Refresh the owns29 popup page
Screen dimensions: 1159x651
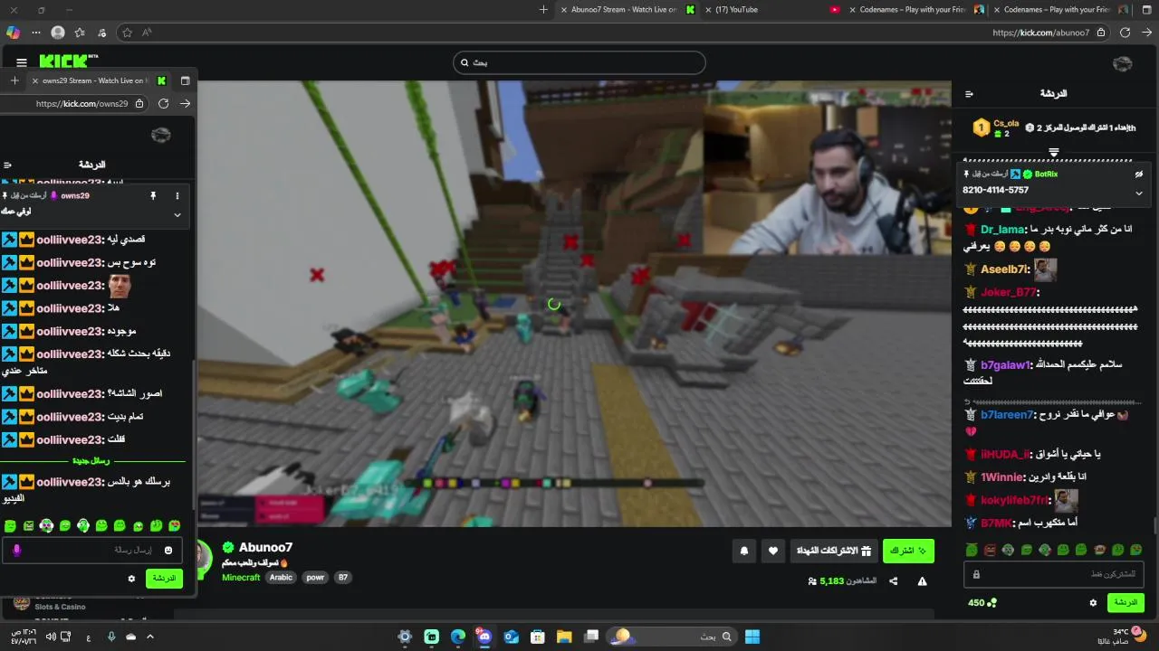pyautogui.click(x=163, y=104)
